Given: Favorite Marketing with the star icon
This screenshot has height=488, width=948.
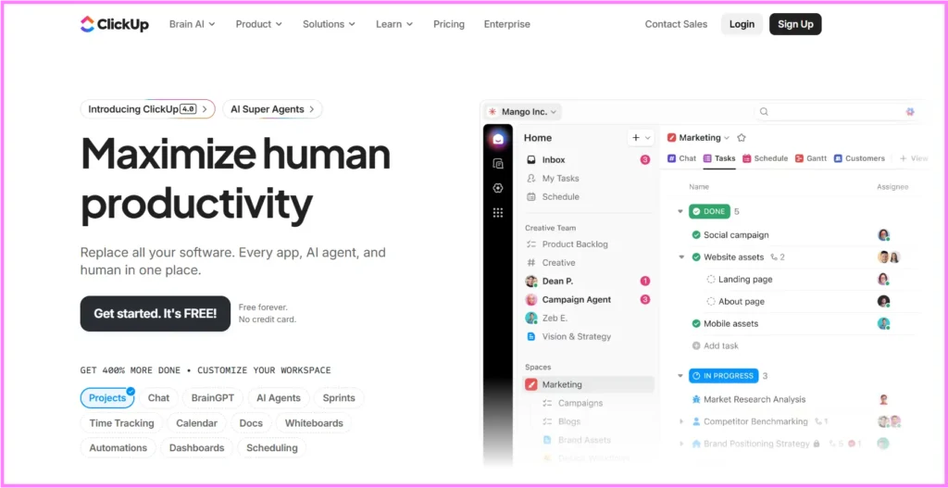Looking at the screenshot, I should coord(742,138).
